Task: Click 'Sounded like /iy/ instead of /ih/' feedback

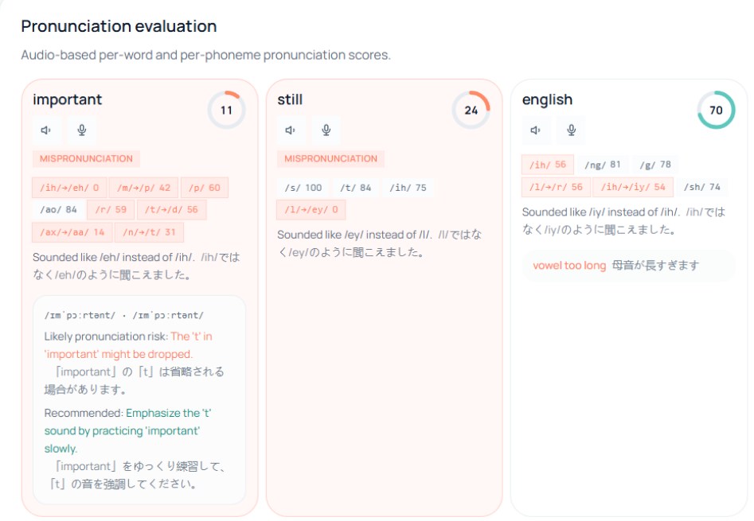Action: 601,212
